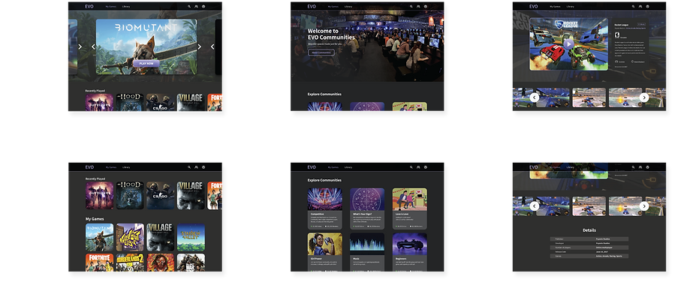Open Fortnite cover in the My Games grid
This screenshot has width=675, height=285.
tap(99, 262)
